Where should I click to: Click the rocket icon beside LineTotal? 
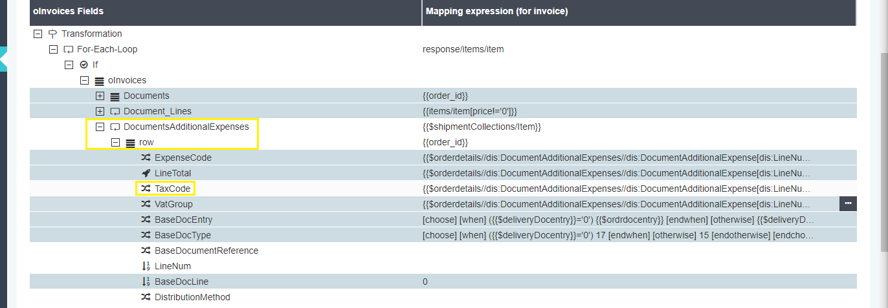tap(146, 173)
